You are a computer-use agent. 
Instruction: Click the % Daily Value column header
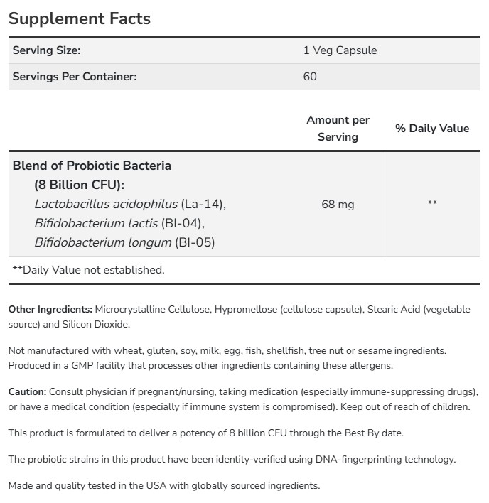point(432,129)
